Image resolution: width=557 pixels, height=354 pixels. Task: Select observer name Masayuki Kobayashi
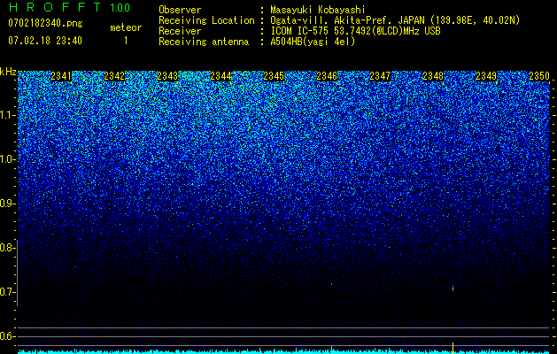318,10
